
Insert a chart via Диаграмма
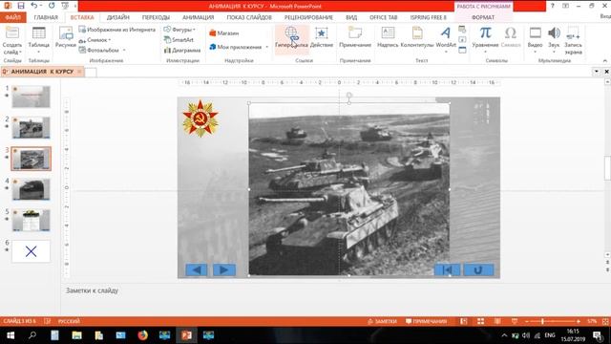182,50
